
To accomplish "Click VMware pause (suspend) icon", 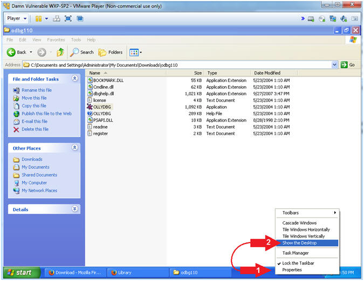I will [x=38, y=18].
